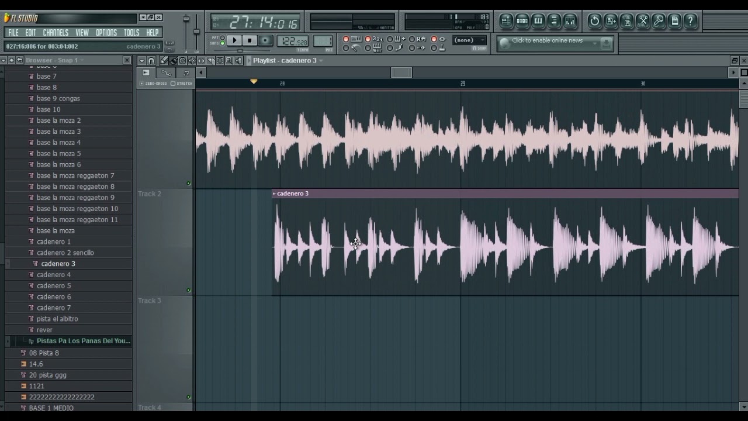Open the snap '(none)' dropdown
Screen dimensions: 748x421
469,40
